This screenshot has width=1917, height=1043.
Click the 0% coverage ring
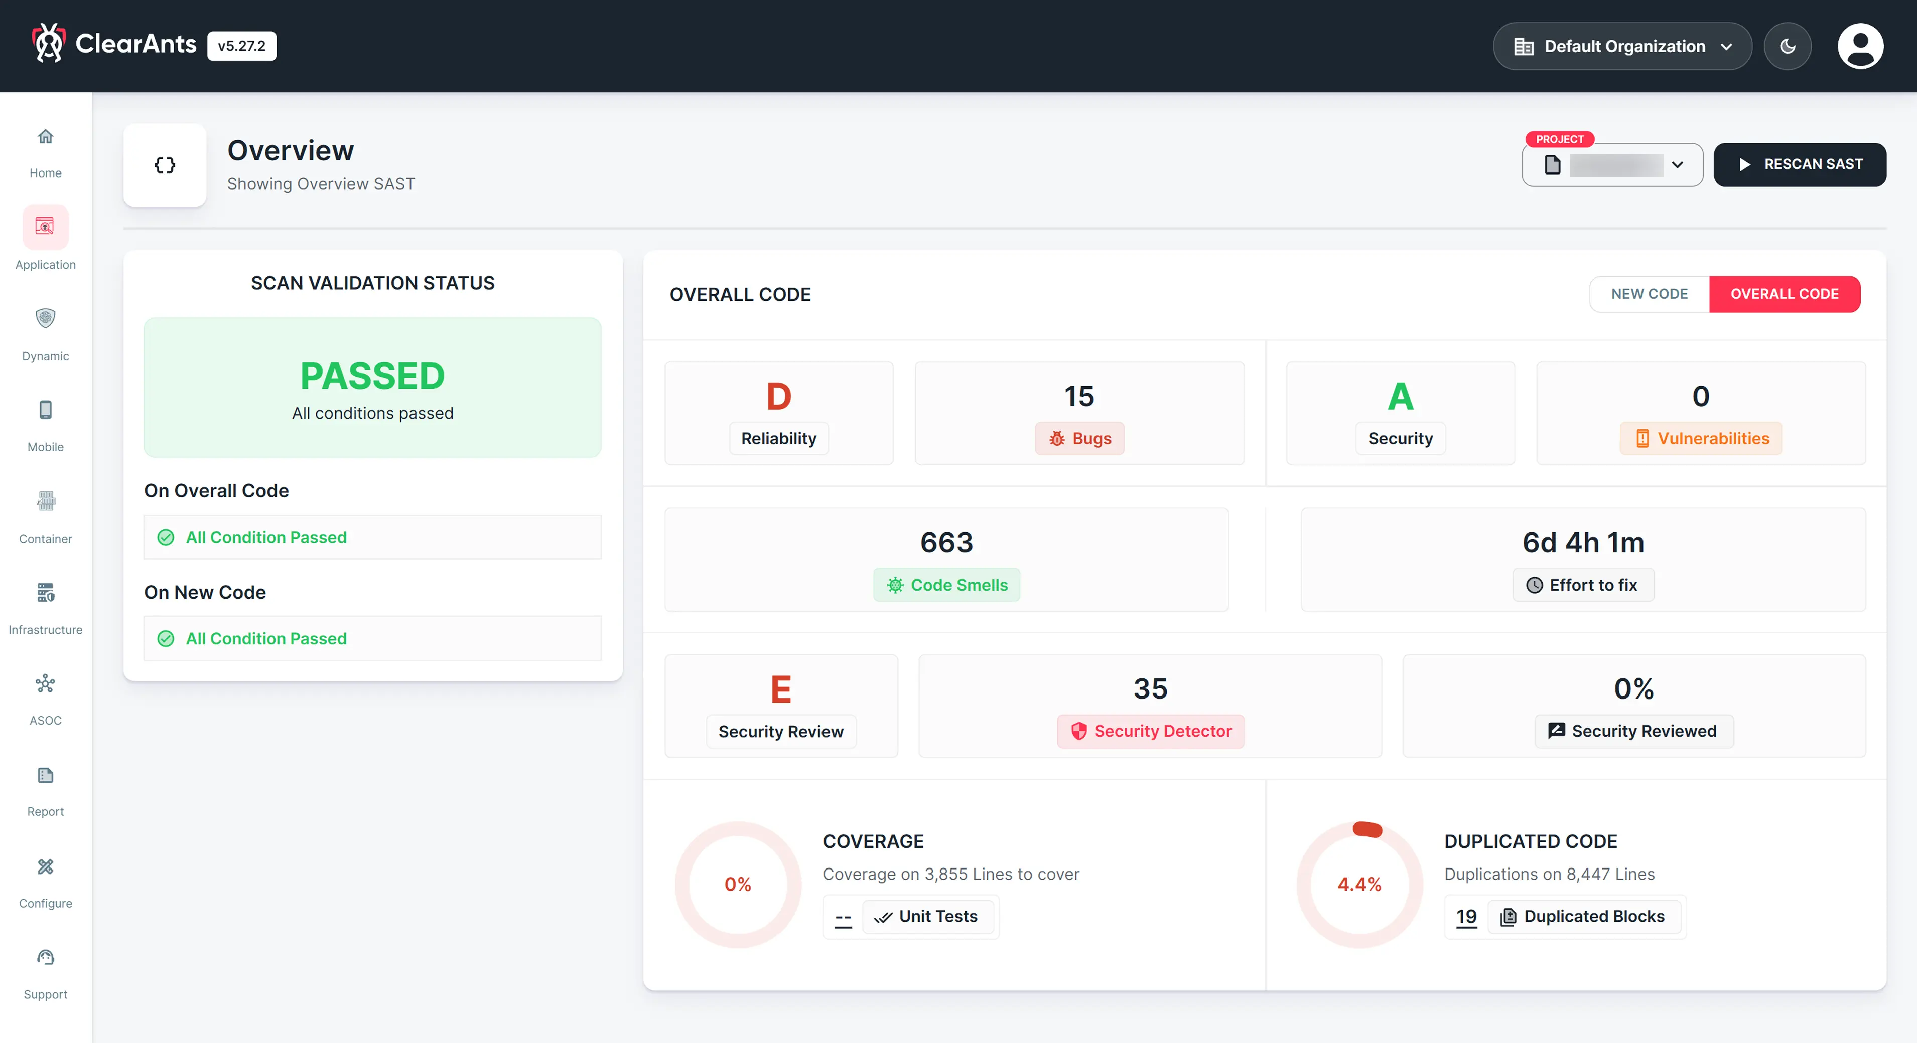click(x=738, y=885)
